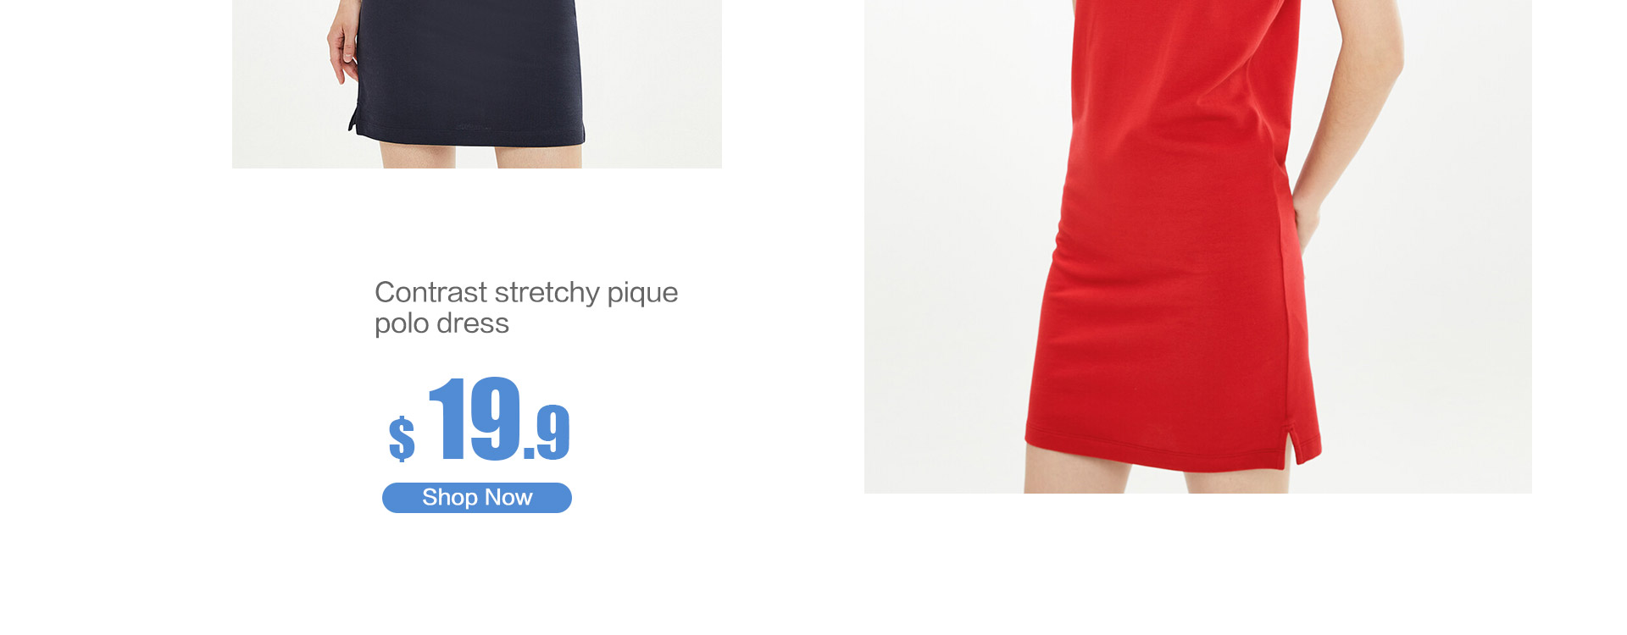
Task: Click the large '19' price digits
Action: (475, 419)
